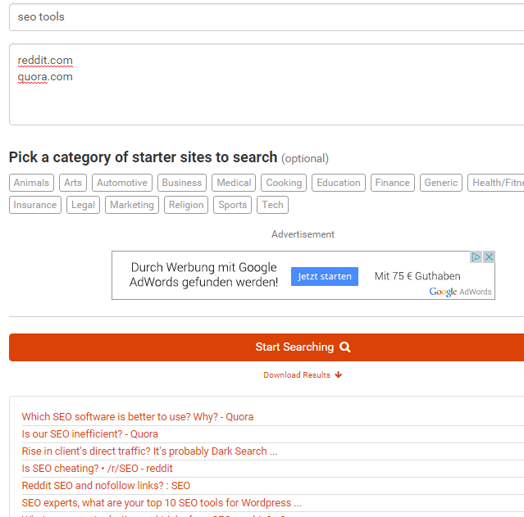Open 'top 10 SEO tools for Wordpress' result
The width and height of the screenshot is (524, 517).
(162, 502)
